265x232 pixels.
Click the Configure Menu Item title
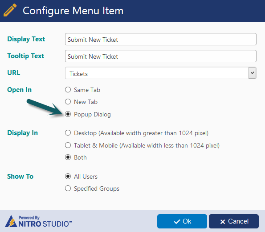click(x=73, y=11)
